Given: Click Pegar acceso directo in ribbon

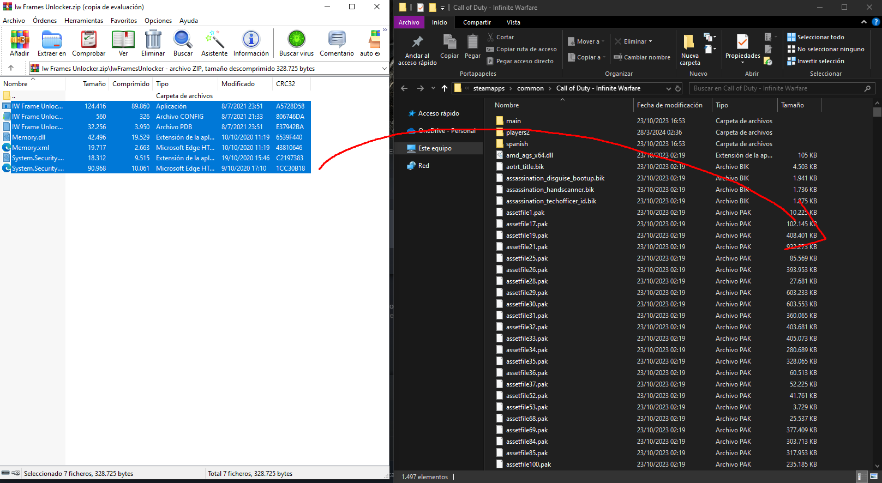Looking at the screenshot, I should click(x=520, y=61).
